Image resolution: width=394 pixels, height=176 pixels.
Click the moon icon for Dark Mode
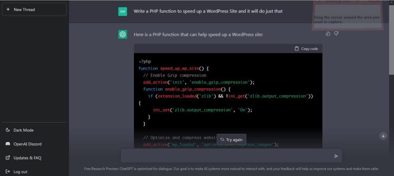pos(8,130)
